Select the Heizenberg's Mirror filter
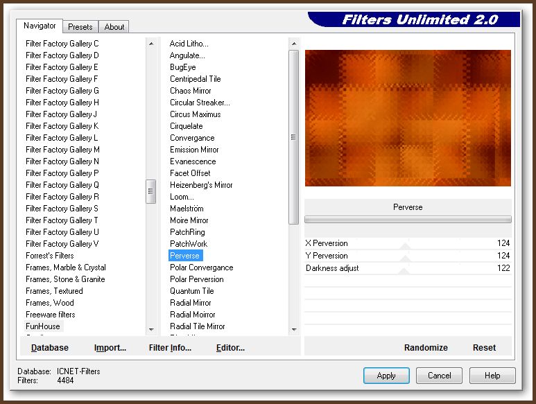This screenshot has height=404, width=536. (201, 185)
